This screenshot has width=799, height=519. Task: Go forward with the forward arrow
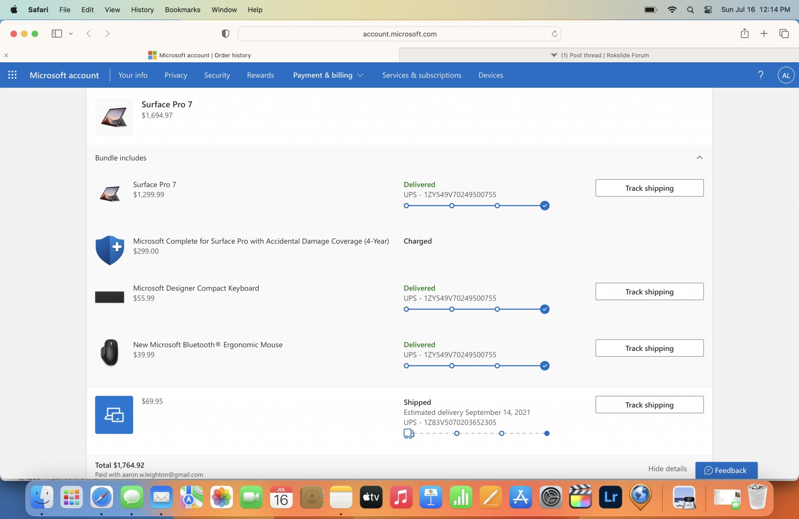107,34
